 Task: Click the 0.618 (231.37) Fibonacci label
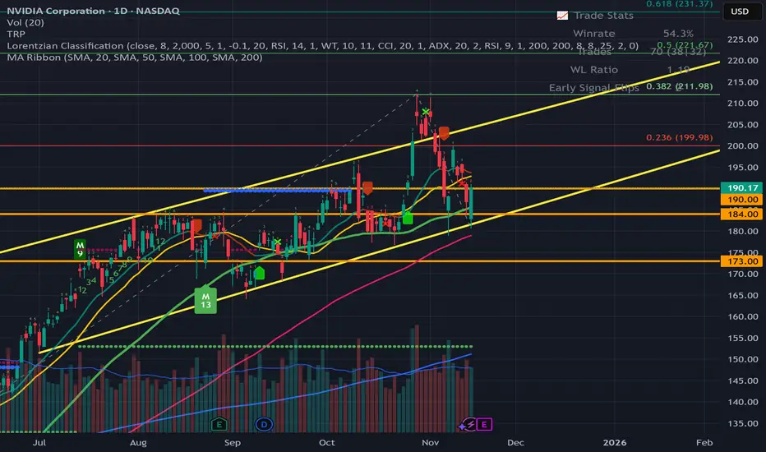coord(679,4)
